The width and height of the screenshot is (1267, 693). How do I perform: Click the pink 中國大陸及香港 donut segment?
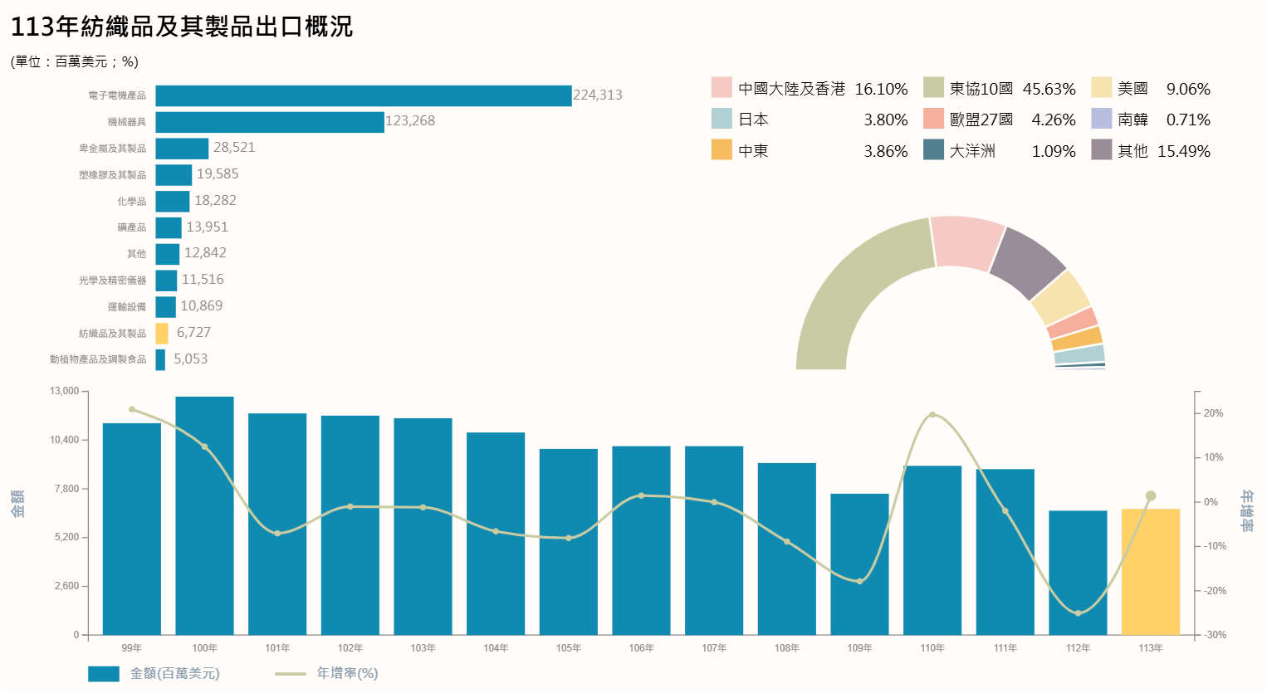[966, 242]
